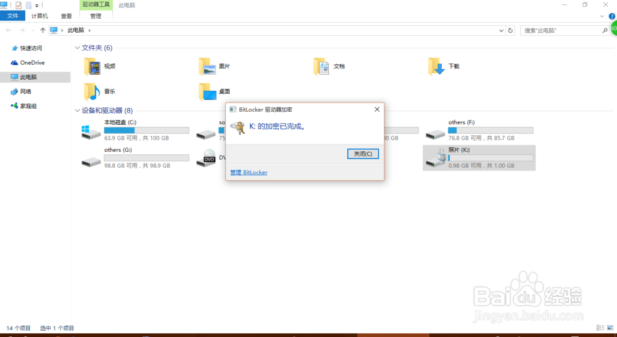
Task: Collapse the Devices and drives (设备和驱动器) group
Action: pos(77,110)
